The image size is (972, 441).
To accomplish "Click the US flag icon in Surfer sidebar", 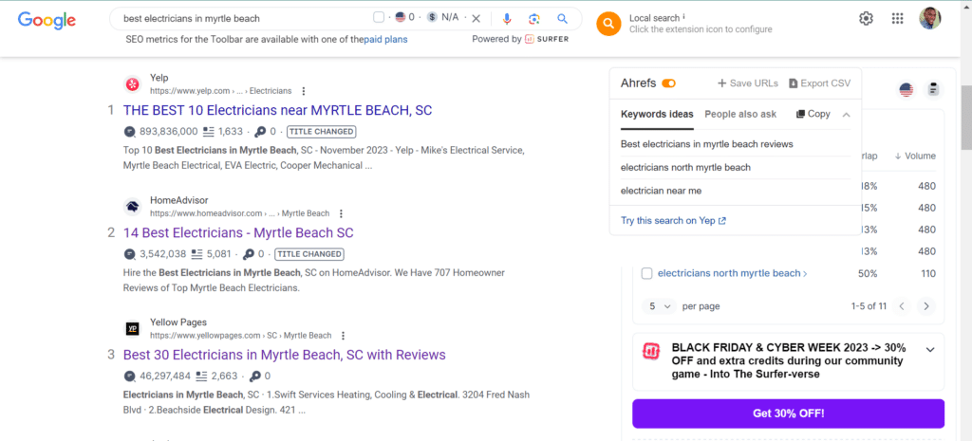I will (x=907, y=90).
